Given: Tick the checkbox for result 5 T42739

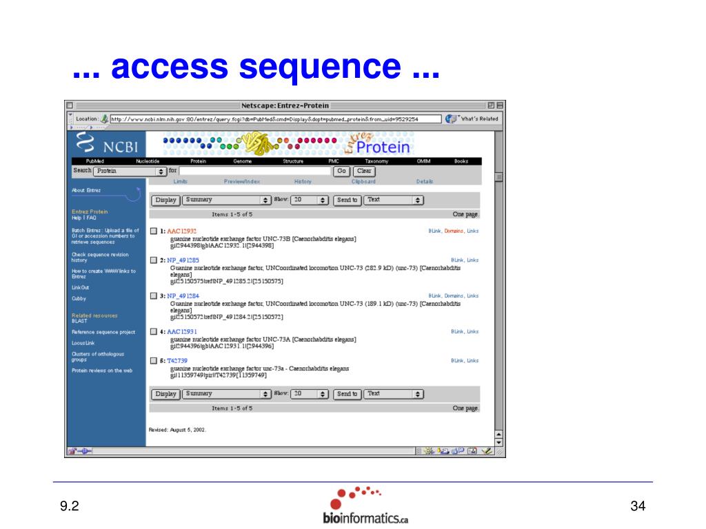Looking at the screenshot, I should point(154,361).
